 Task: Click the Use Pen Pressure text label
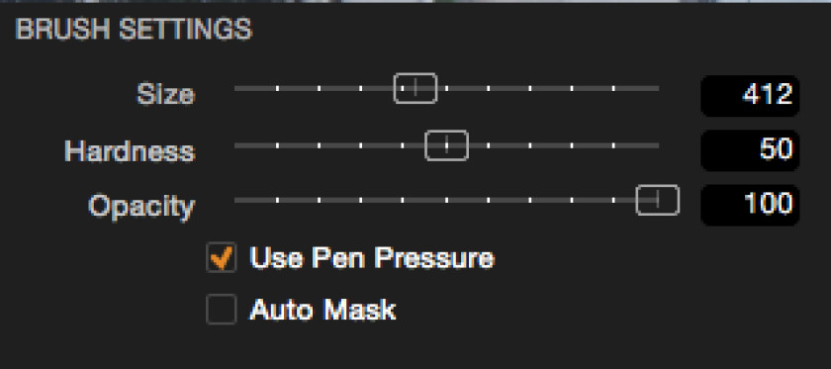click(372, 258)
